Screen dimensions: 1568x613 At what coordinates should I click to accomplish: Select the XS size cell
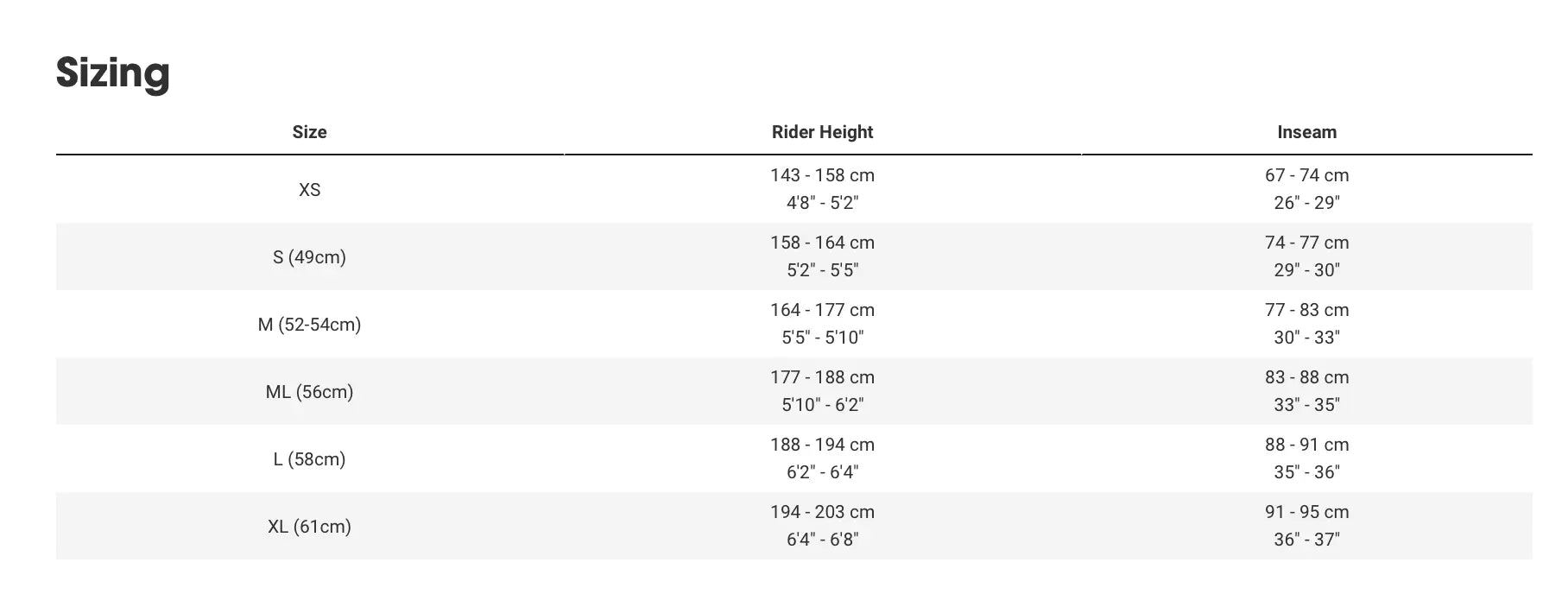(x=309, y=190)
